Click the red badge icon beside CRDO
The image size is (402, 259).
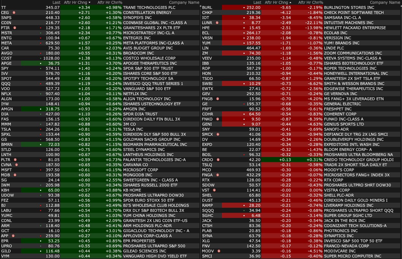[218, 160]
